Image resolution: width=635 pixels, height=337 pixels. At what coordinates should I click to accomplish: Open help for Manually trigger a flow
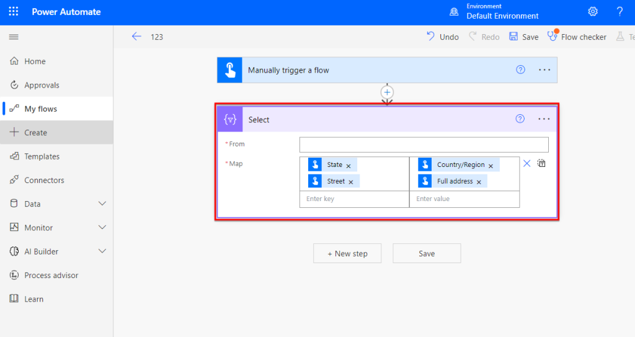(x=520, y=70)
